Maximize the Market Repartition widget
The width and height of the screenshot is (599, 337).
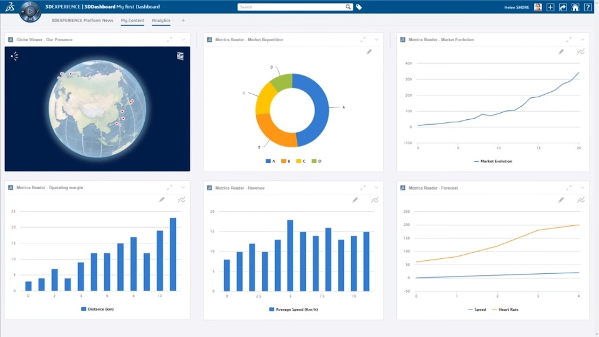(x=363, y=39)
